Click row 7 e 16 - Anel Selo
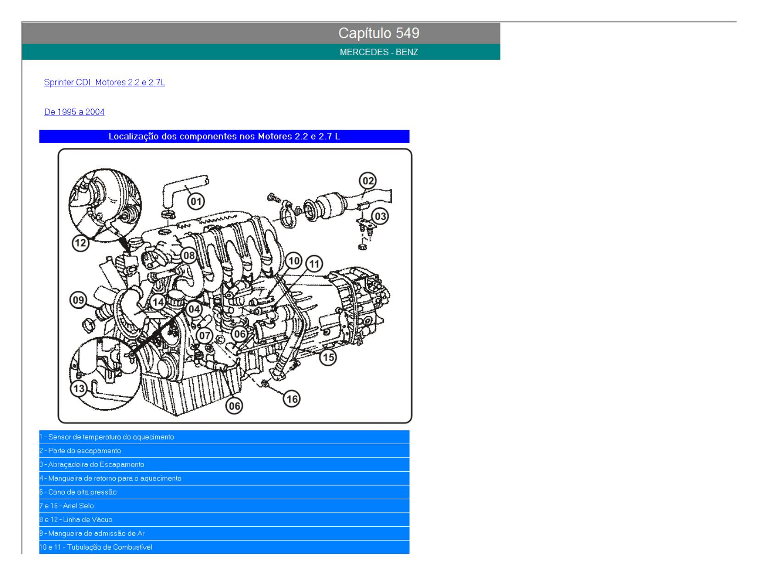Image resolution: width=758 pixels, height=585 pixels. coord(224,506)
